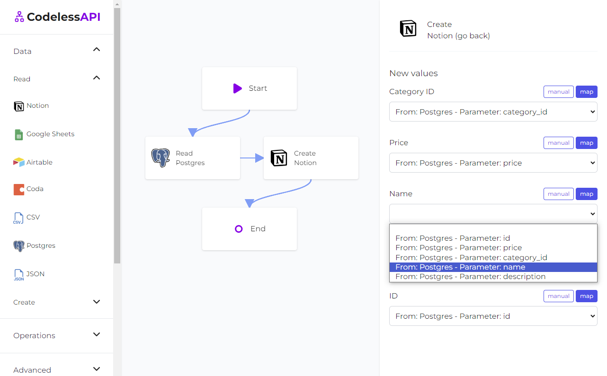Select the Google Sheets icon
The height and width of the screenshot is (376, 607).
18,134
